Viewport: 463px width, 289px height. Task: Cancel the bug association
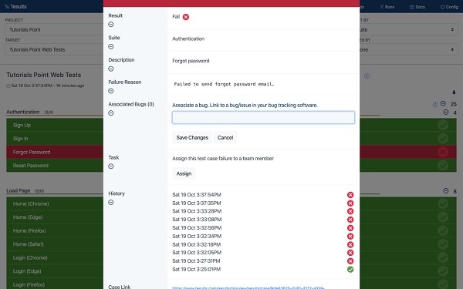(225, 138)
